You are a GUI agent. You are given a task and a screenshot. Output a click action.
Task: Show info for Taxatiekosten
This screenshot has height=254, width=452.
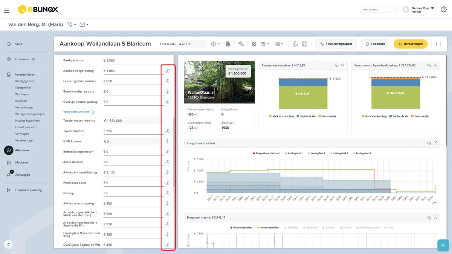click(x=167, y=131)
